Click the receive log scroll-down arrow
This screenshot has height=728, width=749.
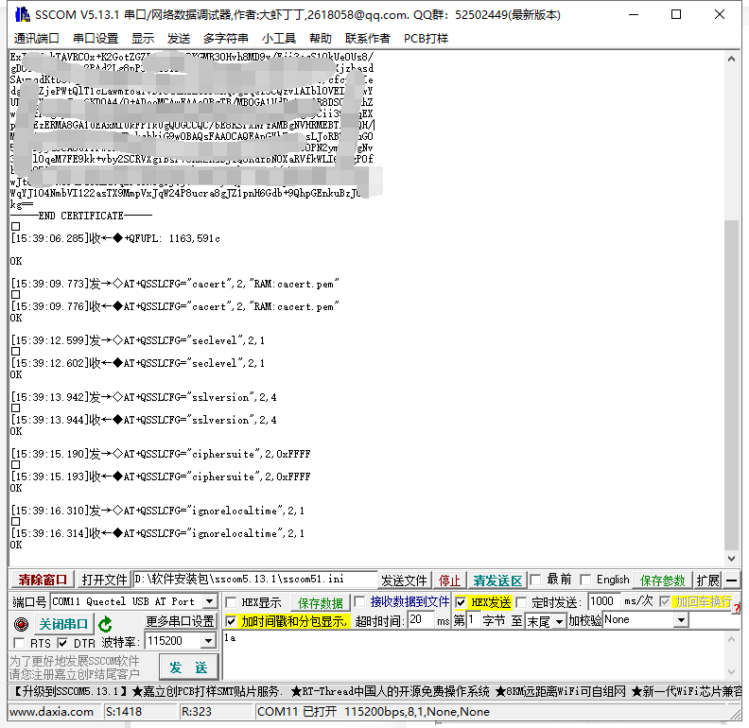pos(731,558)
